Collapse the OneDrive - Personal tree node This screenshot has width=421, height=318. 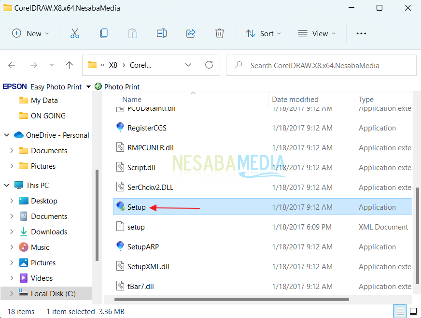pos(7,135)
